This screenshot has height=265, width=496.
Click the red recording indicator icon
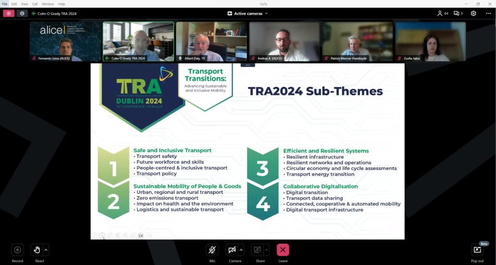pos(9,14)
